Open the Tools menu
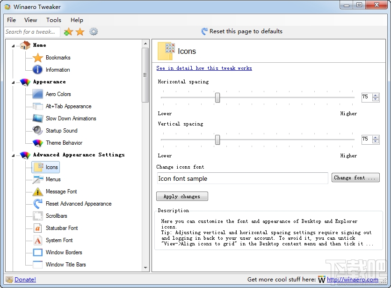The height and width of the screenshot is (288, 391). (54, 20)
